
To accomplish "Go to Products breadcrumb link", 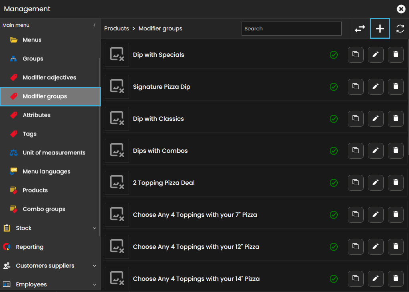I will point(117,29).
